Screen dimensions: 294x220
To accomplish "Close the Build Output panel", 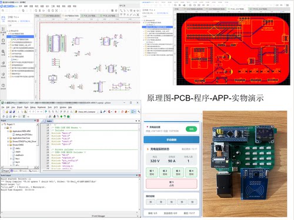I will [x=139, y=175].
